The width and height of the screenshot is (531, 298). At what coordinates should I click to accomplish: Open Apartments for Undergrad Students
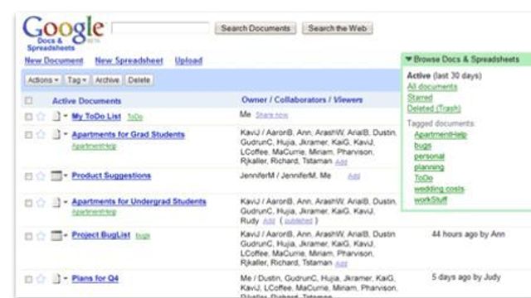click(139, 202)
